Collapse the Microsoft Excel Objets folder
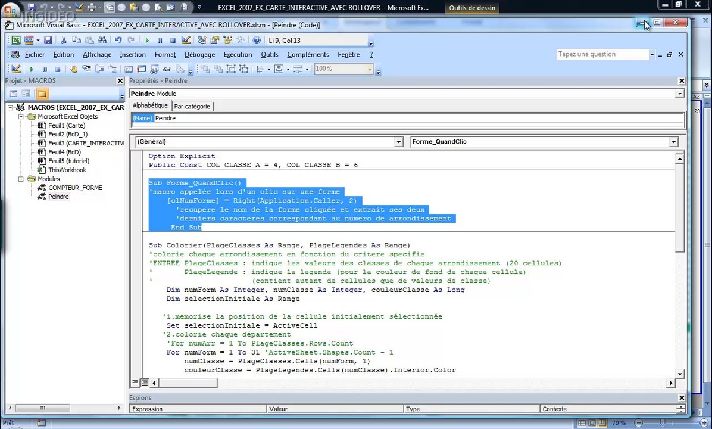 (x=21, y=117)
